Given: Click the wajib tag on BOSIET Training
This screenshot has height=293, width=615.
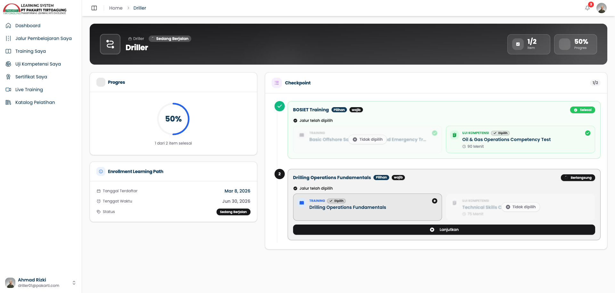Looking at the screenshot, I should (356, 110).
